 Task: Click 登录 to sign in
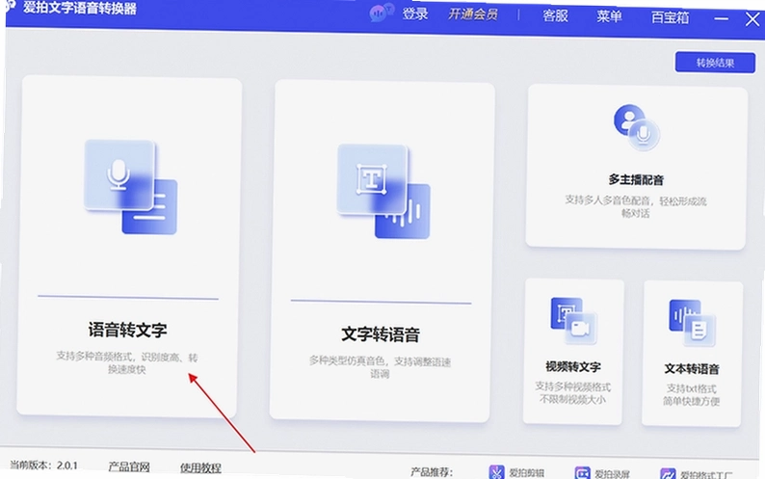(x=415, y=13)
